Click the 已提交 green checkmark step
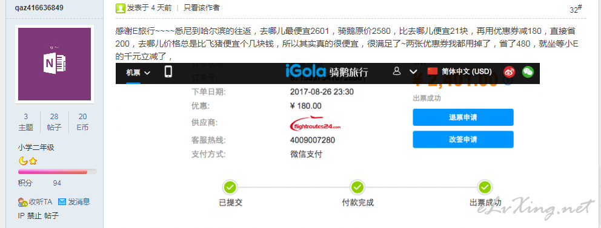The height and width of the screenshot is (228, 601). [x=230, y=187]
